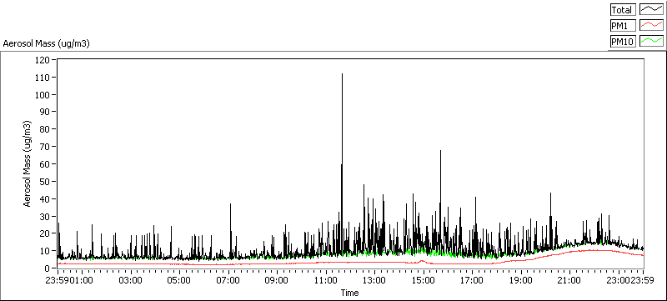
Task: Select the vertical Aerosol Mass axis label
Action: tap(28, 163)
